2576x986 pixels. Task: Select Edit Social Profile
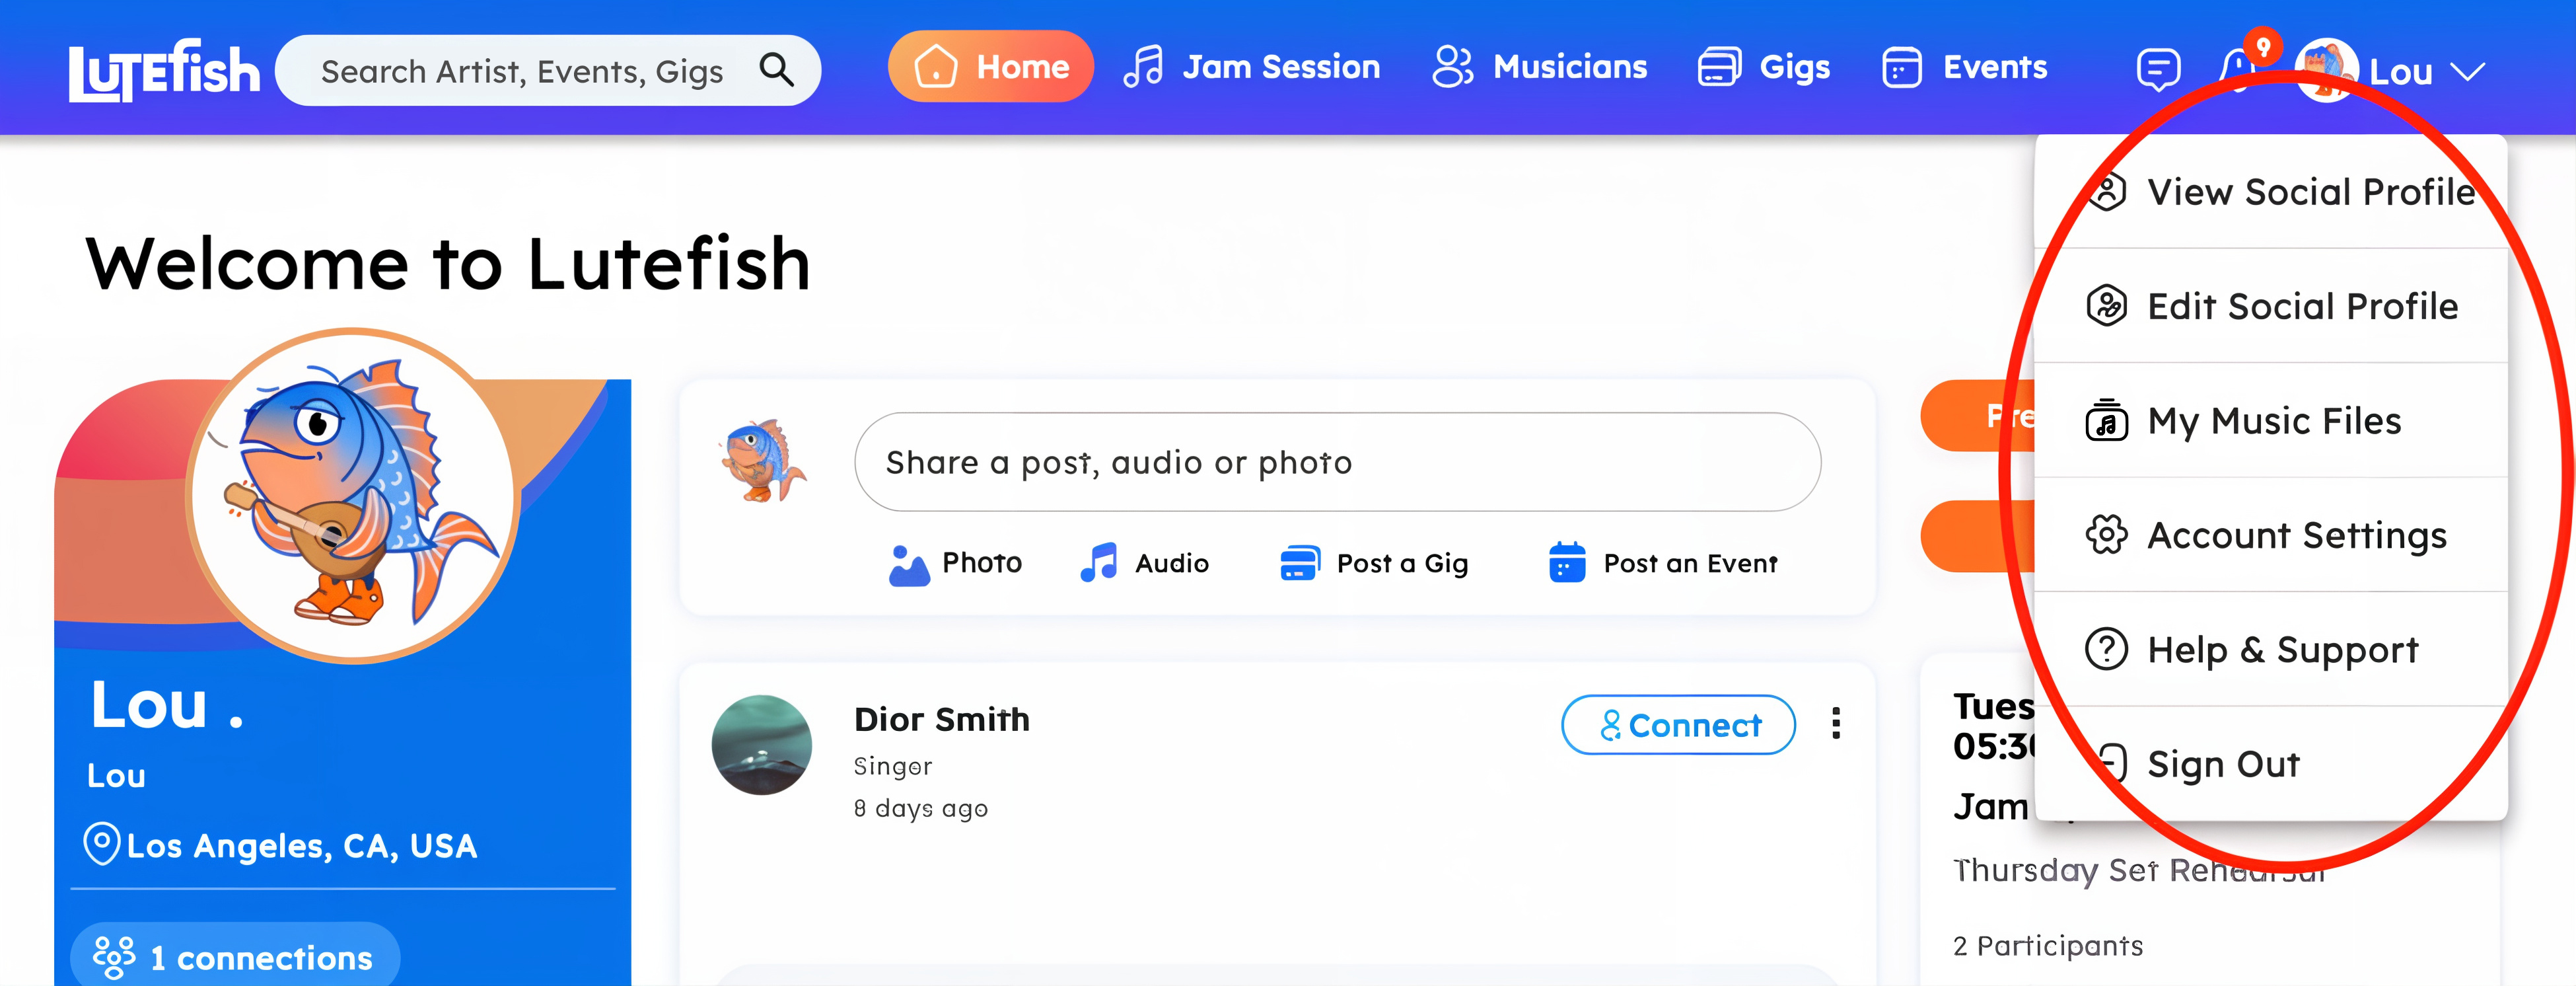[x=2271, y=305]
